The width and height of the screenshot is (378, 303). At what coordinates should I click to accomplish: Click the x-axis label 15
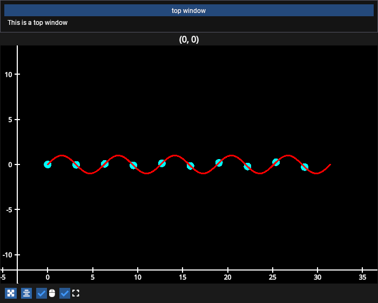tap(183, 277)
